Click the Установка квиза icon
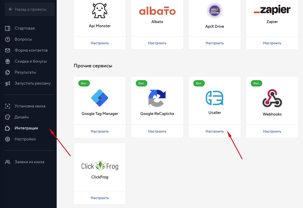Image resolution: width=303 pixels, height=208 pixels. [x=8, y=106]
